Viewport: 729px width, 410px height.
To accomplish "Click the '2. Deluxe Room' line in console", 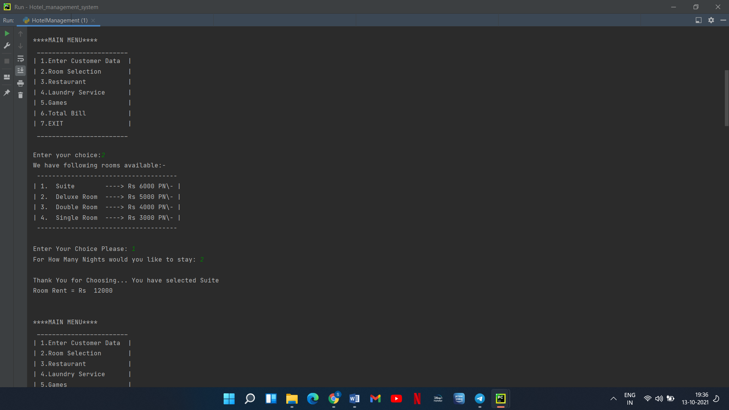I will pyautogui.click(x=107, y=197).
